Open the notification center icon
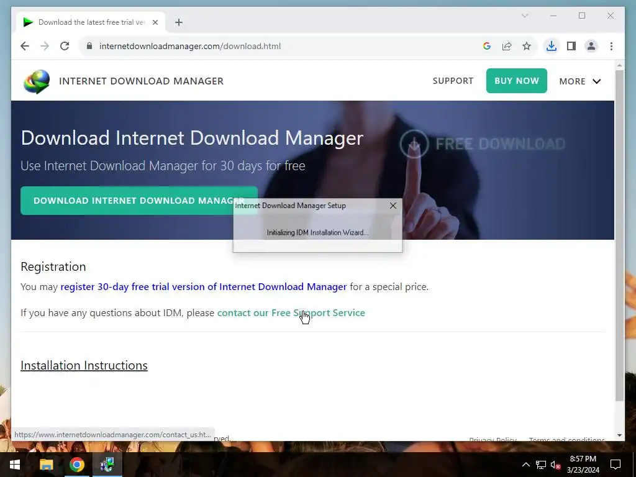This screenshot has height=477, width=636. (616, 465)
